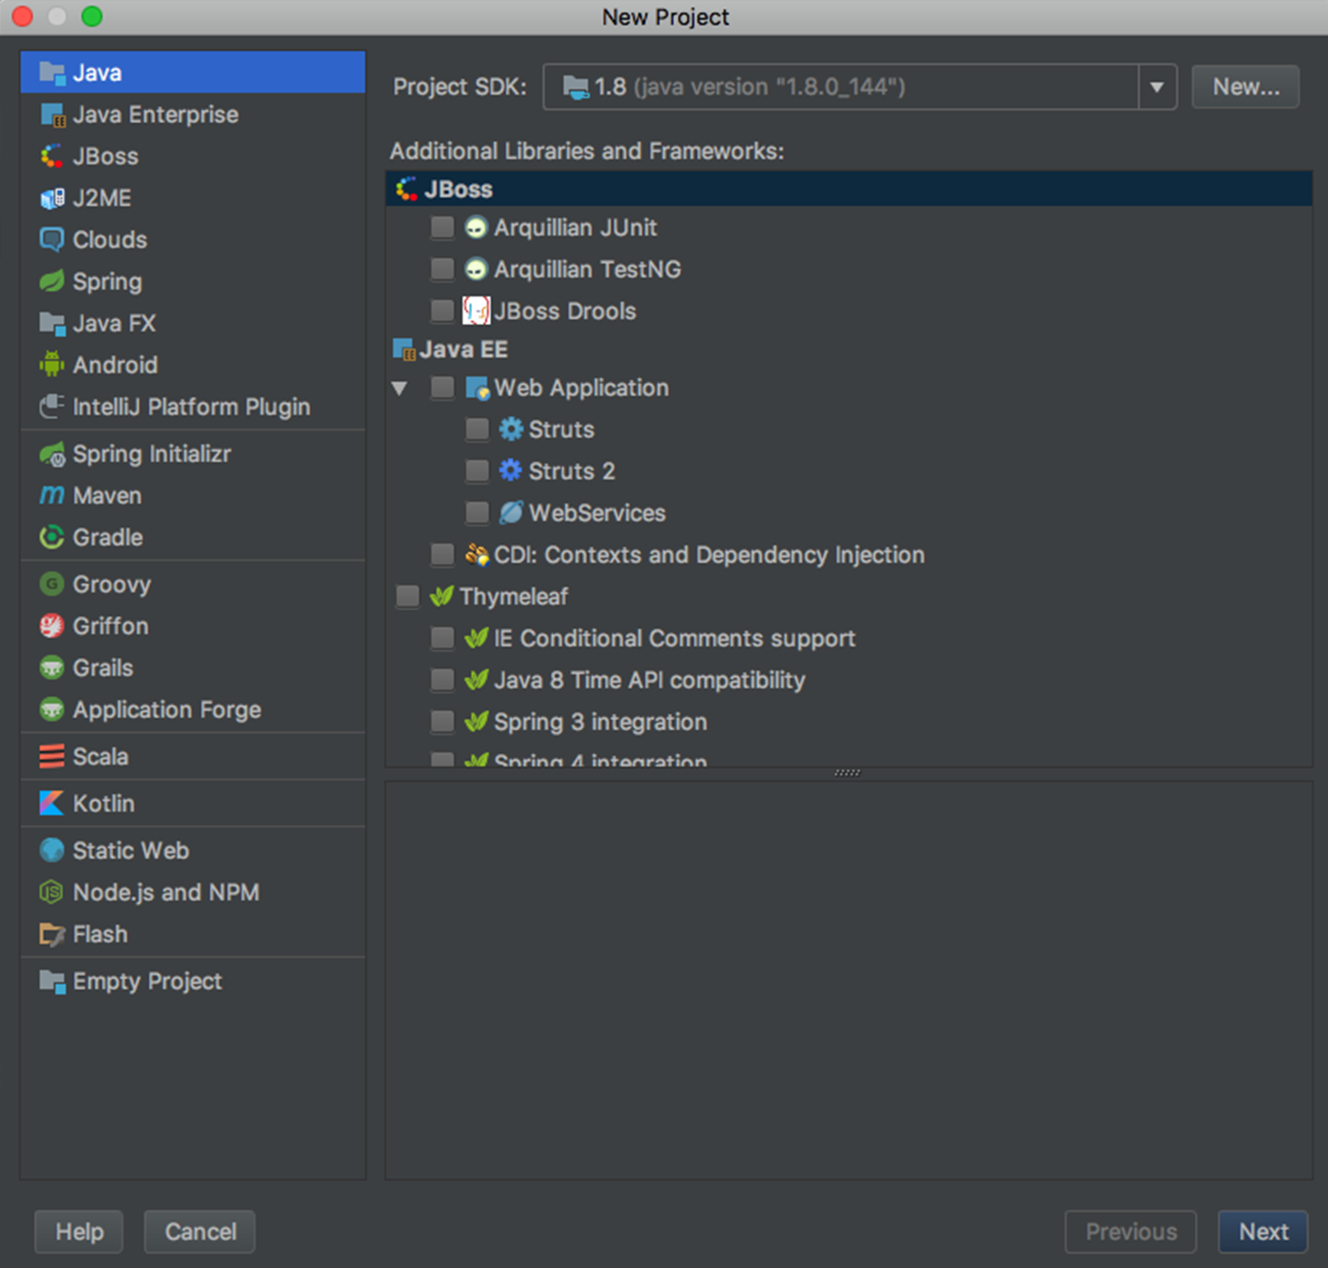
Task: Tick the Struts checkbox
Action: pyautogui.click(x=477, y=429)
